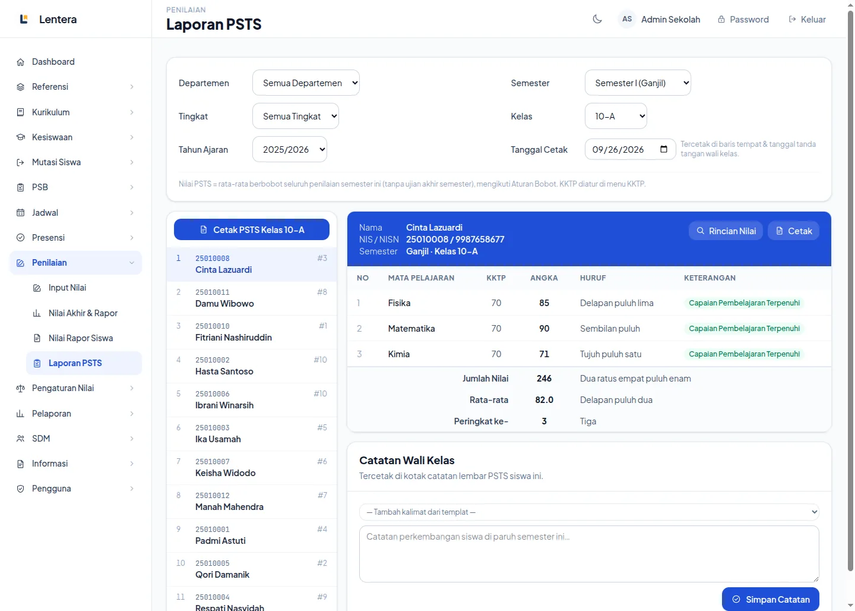The image size is (855, 611).
Task: Click the Keluar logout link
Action: point(807,19)
